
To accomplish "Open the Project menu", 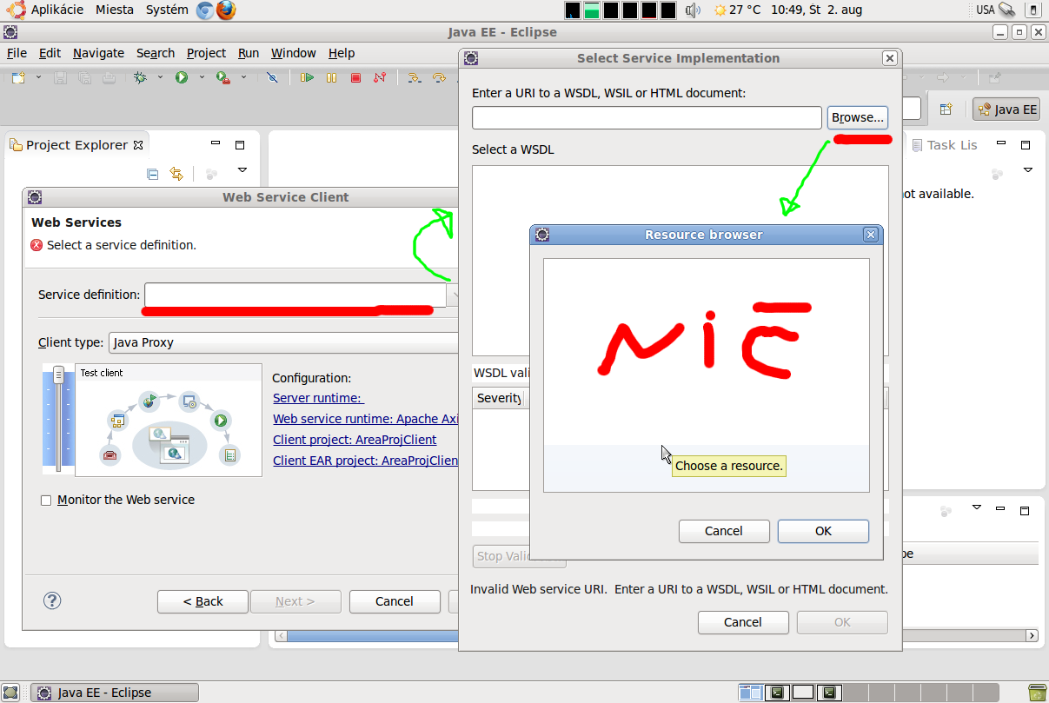I will [206, 53].
